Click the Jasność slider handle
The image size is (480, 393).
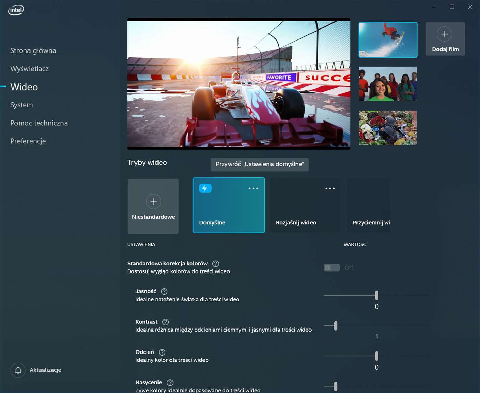(377, 295)
